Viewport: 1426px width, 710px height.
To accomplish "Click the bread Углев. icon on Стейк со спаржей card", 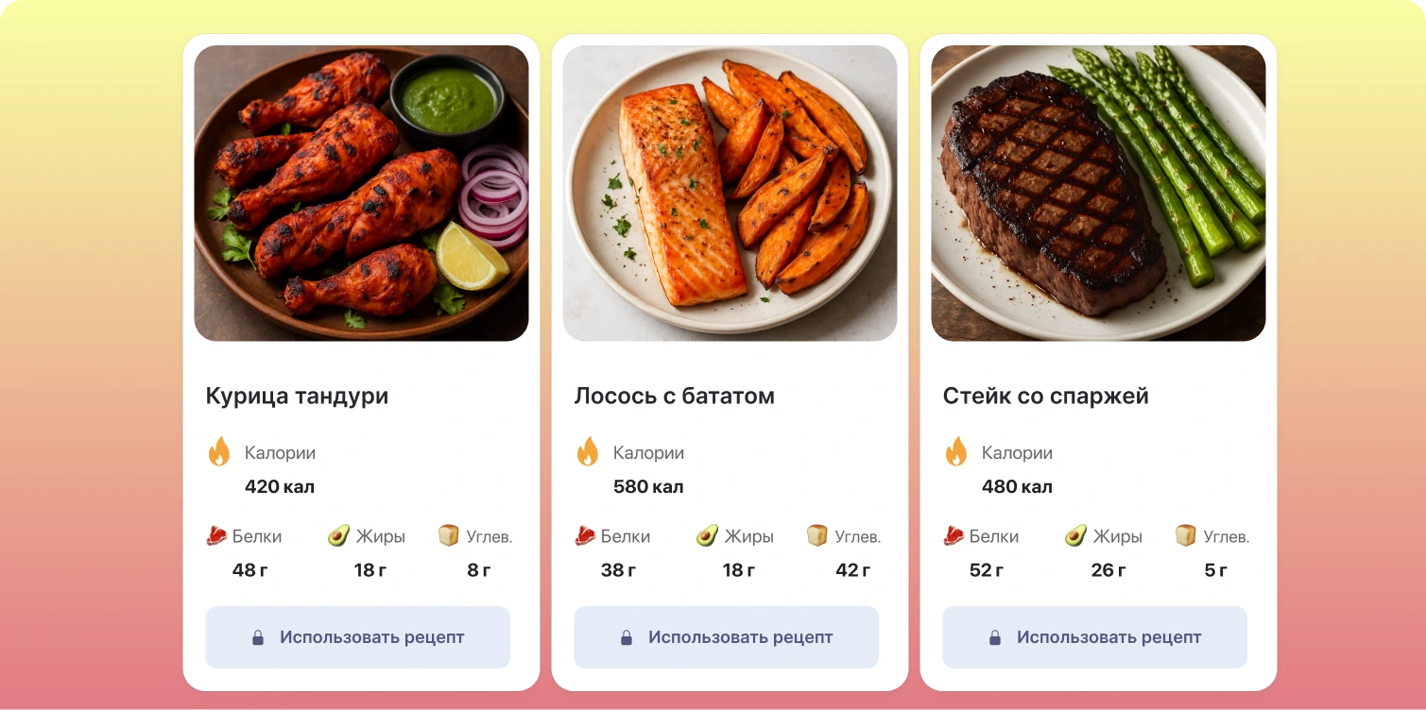I will [x=1185, y=535].
